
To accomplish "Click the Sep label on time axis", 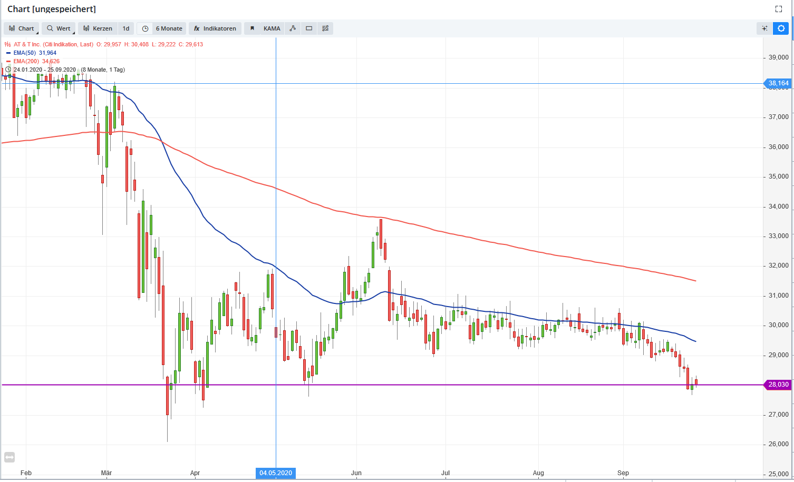I will pyautogui.click(x=623, y=473).
